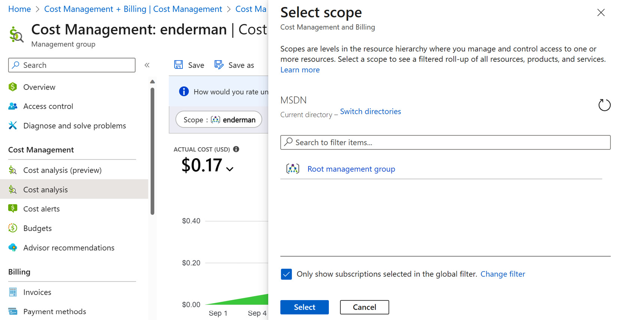Click the blue info icon in rating banner
Image resolution: width=618 pixels, height=320 pixels.
pos(184,91)
